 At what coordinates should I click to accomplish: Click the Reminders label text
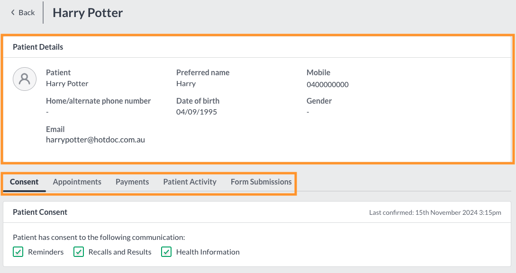(46, 252)
